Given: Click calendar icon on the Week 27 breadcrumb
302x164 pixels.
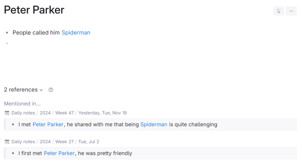Looking at the screenshot, I should click(x=7, y=142).
